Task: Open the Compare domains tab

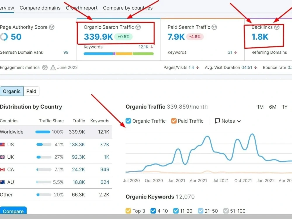Action: (x=40, y=8)
